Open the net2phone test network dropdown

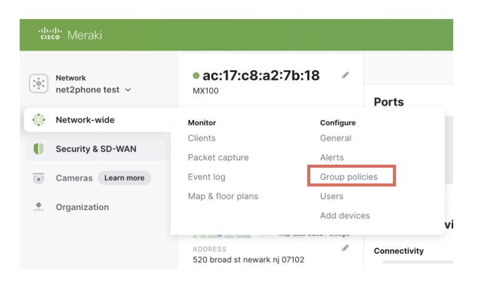(x=93, y=90)
